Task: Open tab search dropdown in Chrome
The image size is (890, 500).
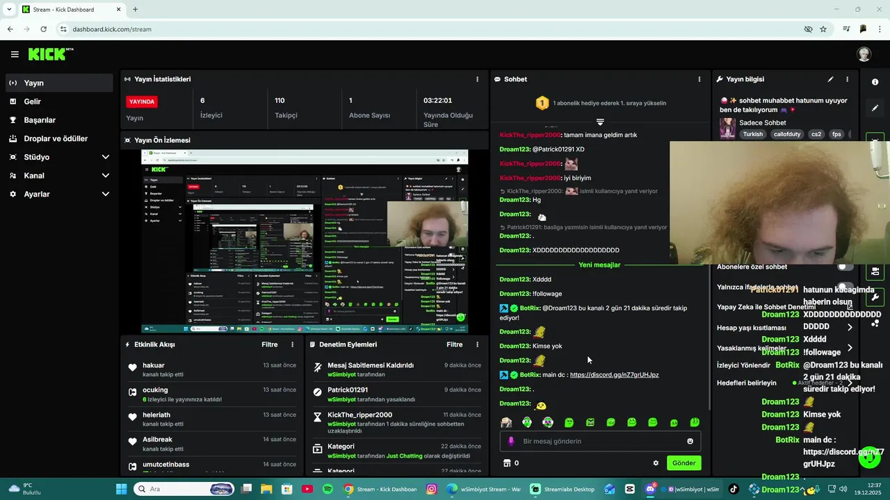Action: [10, 9]
